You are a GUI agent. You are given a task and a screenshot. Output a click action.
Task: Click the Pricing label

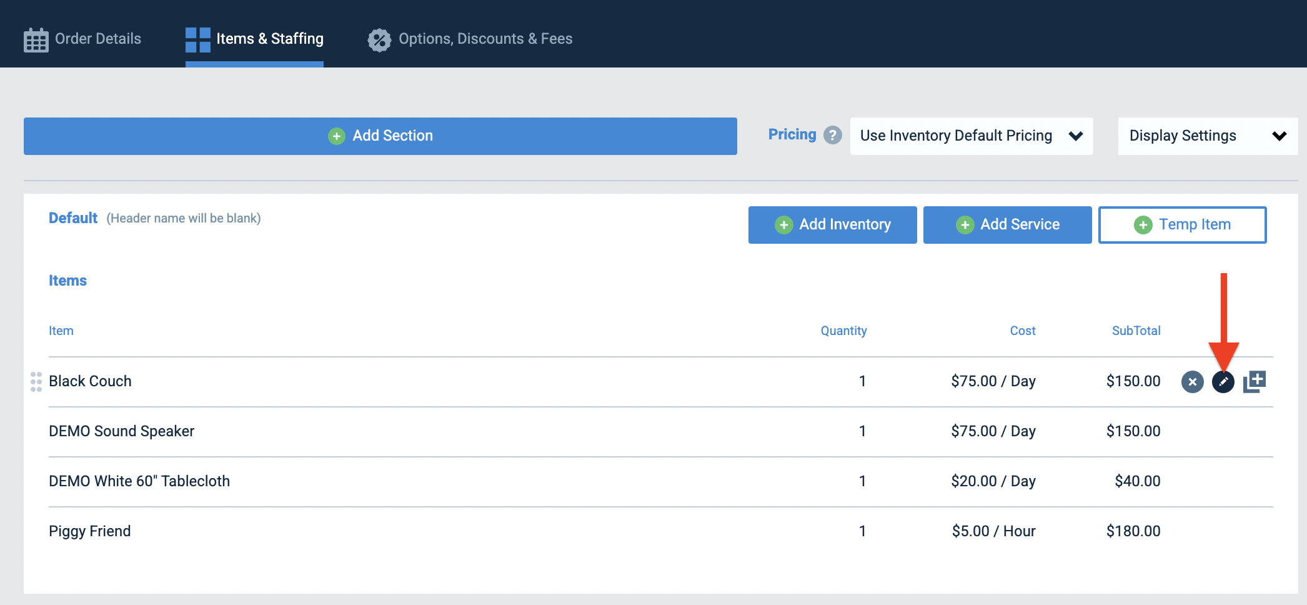[x=792, y=134]
